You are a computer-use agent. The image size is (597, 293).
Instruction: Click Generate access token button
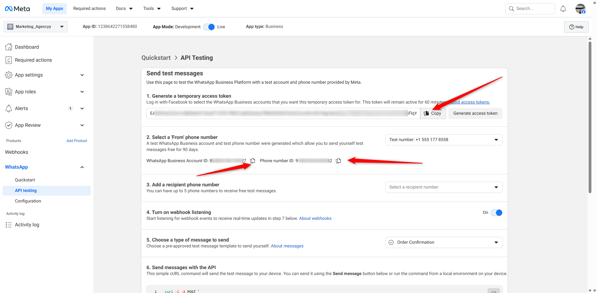[x=475, y=113]
